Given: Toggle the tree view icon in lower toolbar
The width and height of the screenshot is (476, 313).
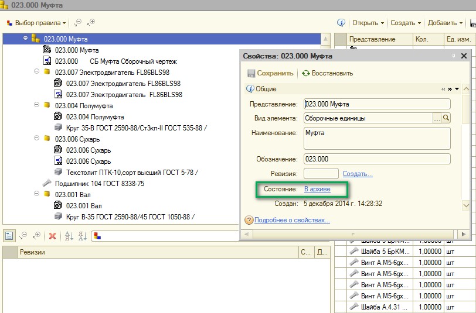Looking at the screenshot, I should point(9,236).
